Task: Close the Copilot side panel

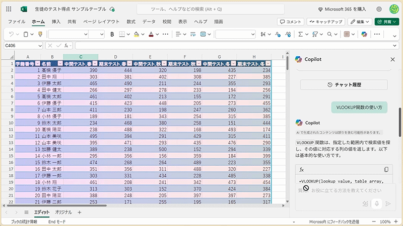Action: 393,59
